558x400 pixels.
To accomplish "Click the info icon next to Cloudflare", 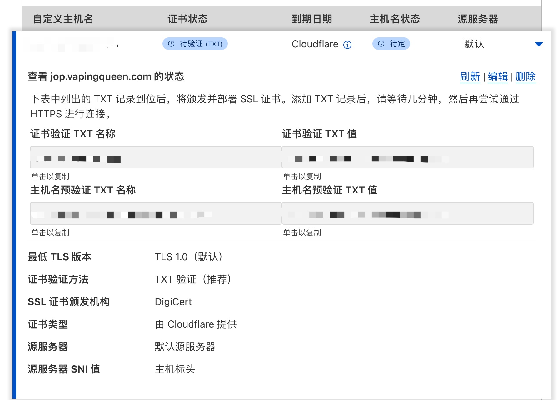I will (347, 44).
